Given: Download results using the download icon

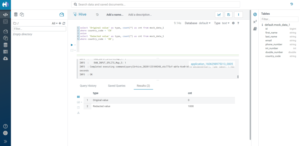Looking at the screenshot, I should coord(78,113).
